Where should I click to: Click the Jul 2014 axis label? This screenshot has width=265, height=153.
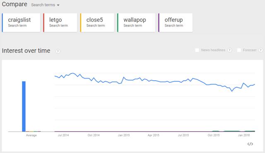tap(63, 135)
